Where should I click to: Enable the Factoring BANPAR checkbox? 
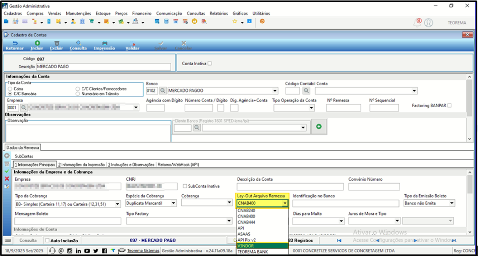[450, 105]
